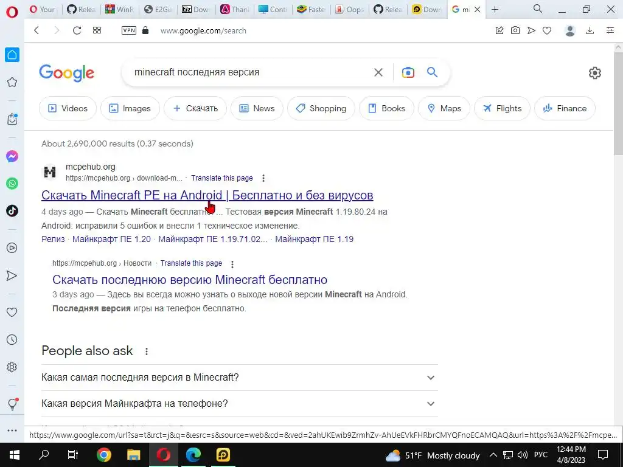Open the Майнкрафт ПЕ 1.20 sitelink
Image resolution: width=623 pixels, height=467 pixels.
click(112, 239)
